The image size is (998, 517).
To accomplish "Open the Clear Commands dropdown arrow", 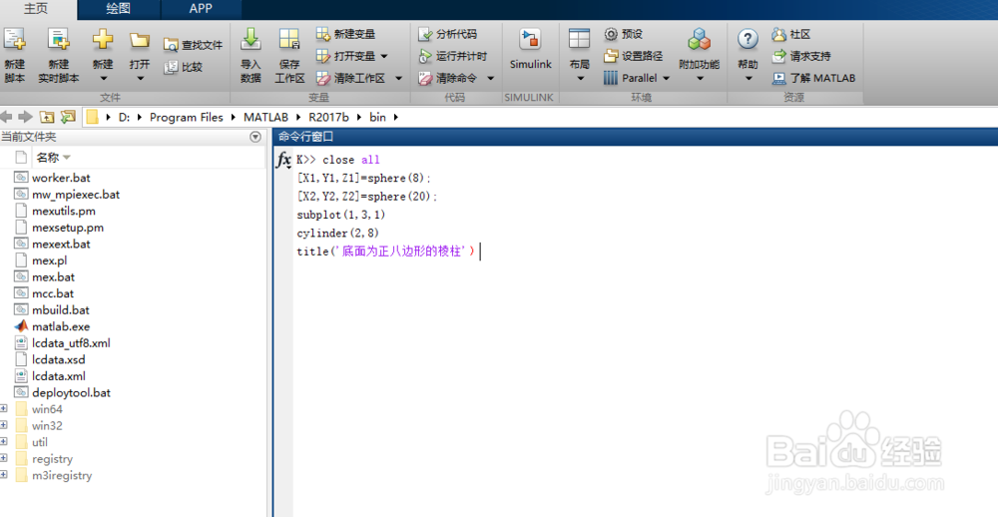I will pos(491,78).
